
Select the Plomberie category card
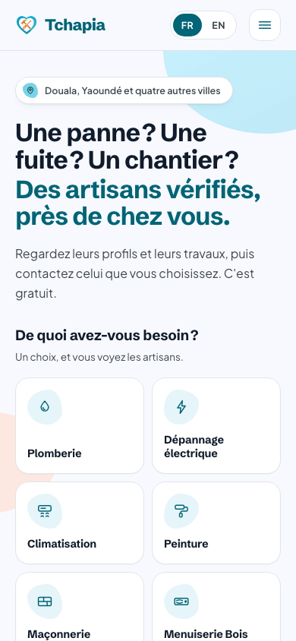pyautogui.click(x=80, y=425)
